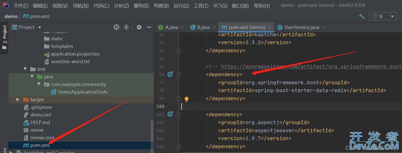Click the aspectjweaver artifactId text

[275, 131]
